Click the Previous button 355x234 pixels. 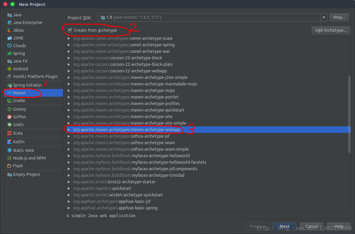(x=258, y=226)
